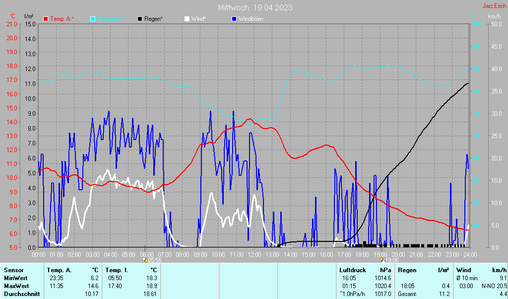Image resolution: width=508 pixels, height=299 pixels.
Task: Click the Temp. I. table column header
Action: (x=115, y=270)
